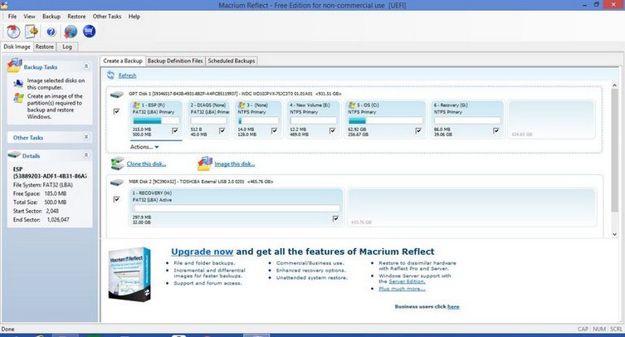The height and width of the screenshot is (337, 625).
Task: Uncheck the 4 - New Volume checkbox
Action: click(x=333, y=130)
